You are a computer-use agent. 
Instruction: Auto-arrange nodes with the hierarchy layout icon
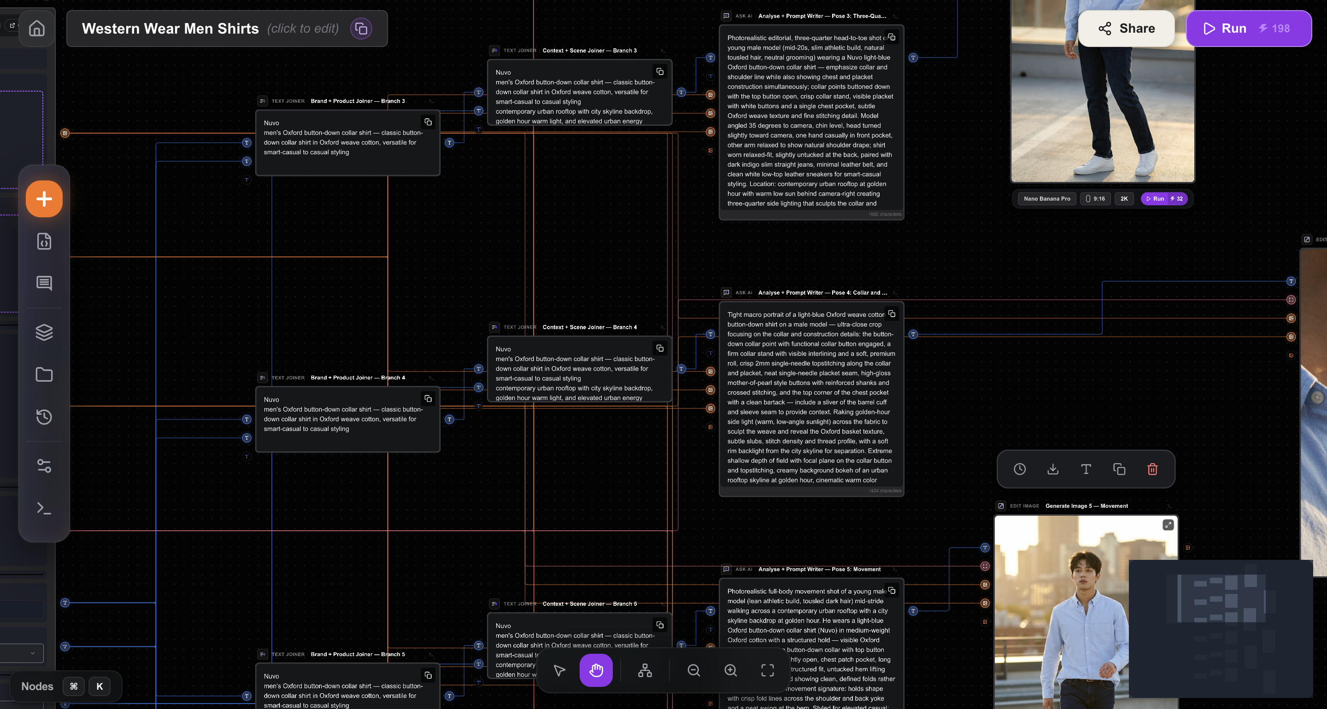(645, 670)
